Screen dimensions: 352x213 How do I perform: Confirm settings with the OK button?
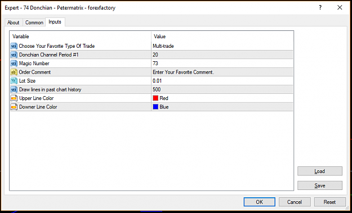tap(259, 202)
